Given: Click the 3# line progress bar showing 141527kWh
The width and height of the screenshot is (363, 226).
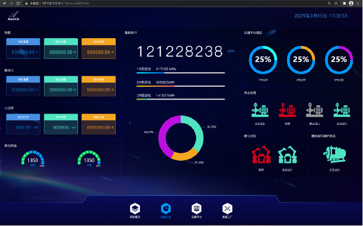Looking at the screenshot, I should 181,99.
